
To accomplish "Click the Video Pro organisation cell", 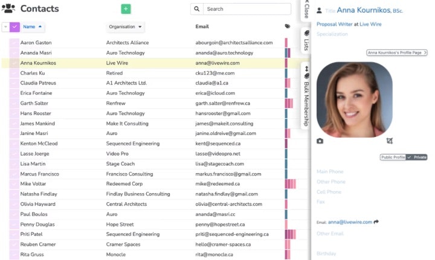I will [x=117, y=154].
